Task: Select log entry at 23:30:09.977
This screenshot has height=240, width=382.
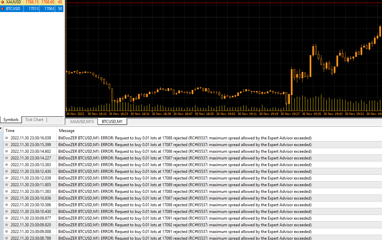Action: pos(192,218)
